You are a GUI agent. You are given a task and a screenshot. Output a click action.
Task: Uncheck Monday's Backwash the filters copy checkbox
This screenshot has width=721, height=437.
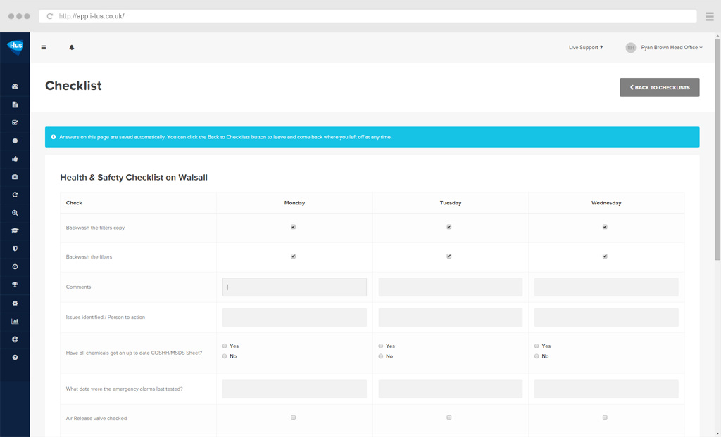[294, 227]
